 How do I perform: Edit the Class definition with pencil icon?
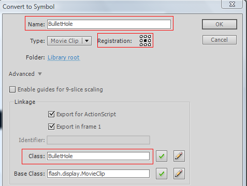point(179,156)
